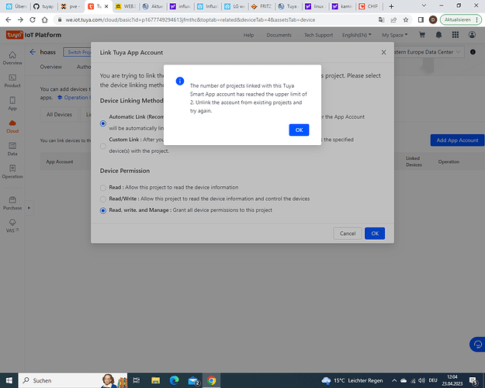Switch to the pve browser tab
485x388 pixels.
click(x=71, y=6)
